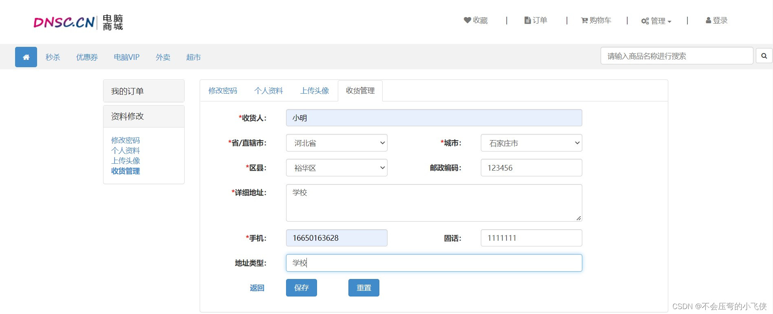This screenshot has height=314, width=773.
Task: Click the 地址类型 input field
Action: (434, 263)
